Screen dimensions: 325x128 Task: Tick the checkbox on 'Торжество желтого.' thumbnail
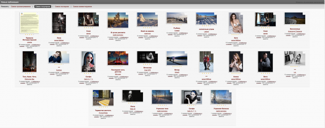[x=112, y=91]
